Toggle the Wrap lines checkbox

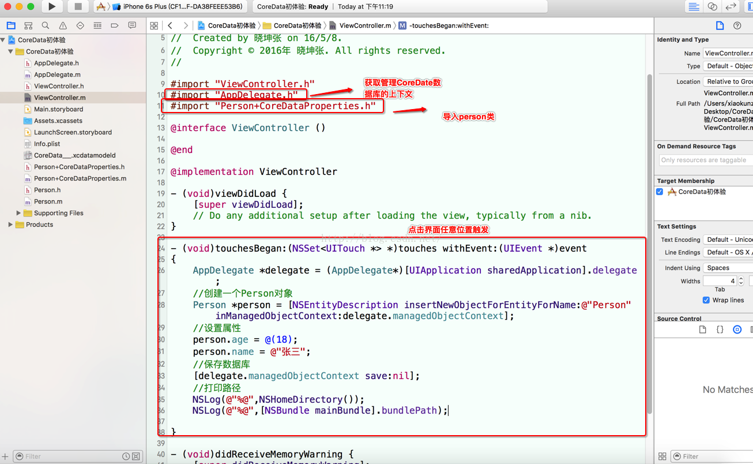706,300
